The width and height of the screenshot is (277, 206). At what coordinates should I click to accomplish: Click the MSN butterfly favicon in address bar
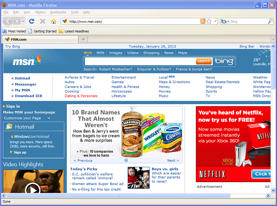[x=65, y=21]
